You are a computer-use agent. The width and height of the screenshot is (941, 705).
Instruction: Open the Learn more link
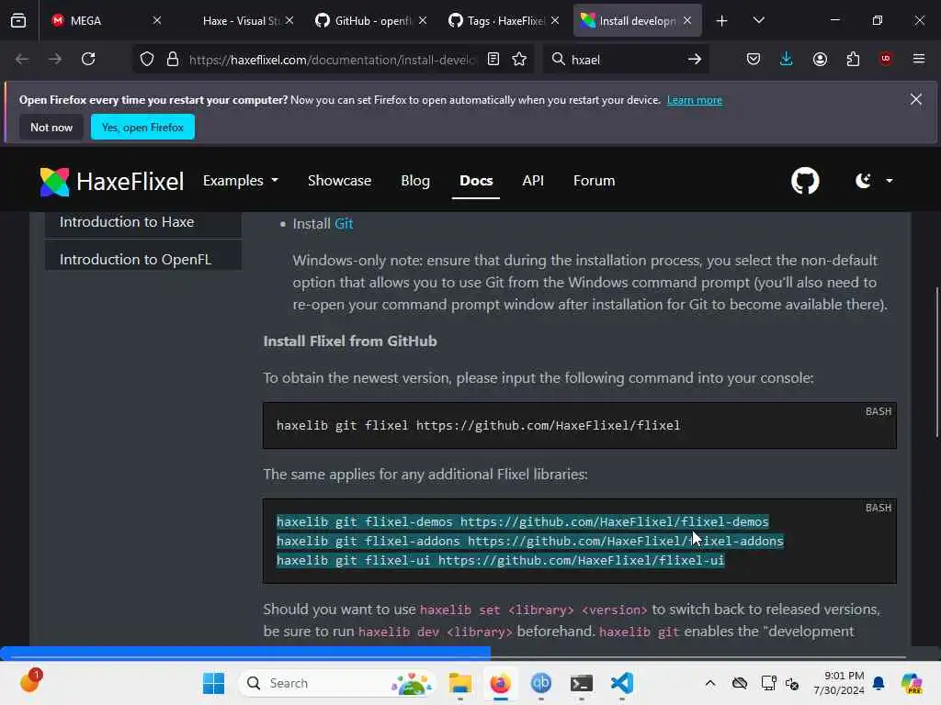[695, 100]
